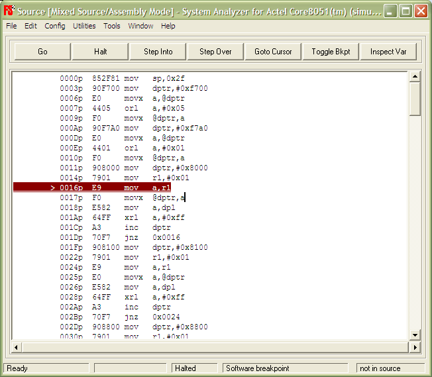
Task: Click the Inspect Var button
Action: pos(388,52)
